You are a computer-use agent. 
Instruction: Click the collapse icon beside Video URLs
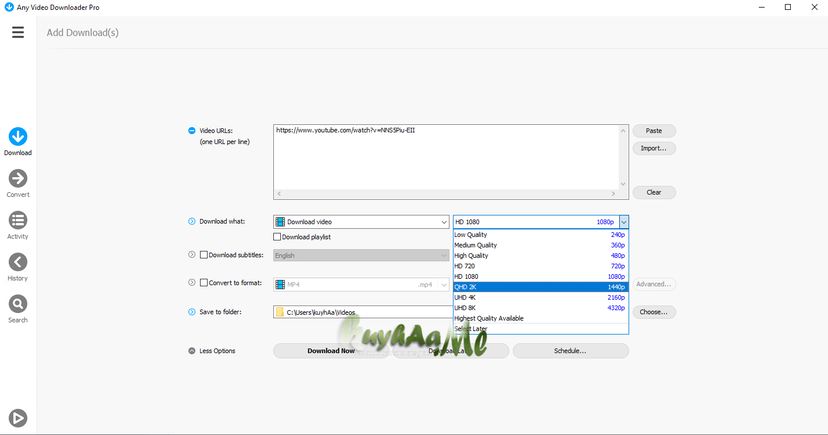192,131
